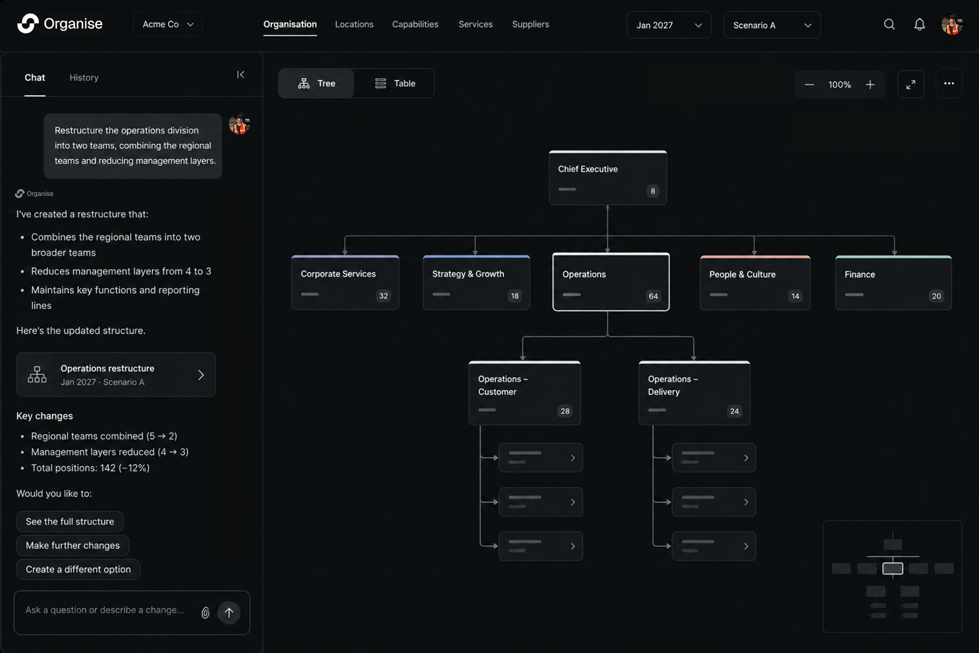Go to the Services tab
The image size is (979, 653).
(475, 25)
